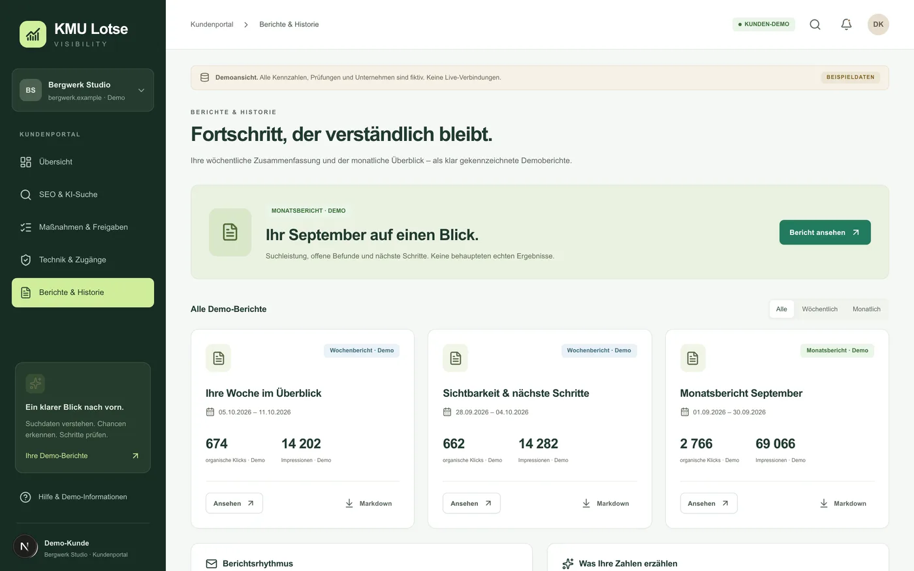Click the mail icon beside Berichtsrhythmus

(212, 564)
